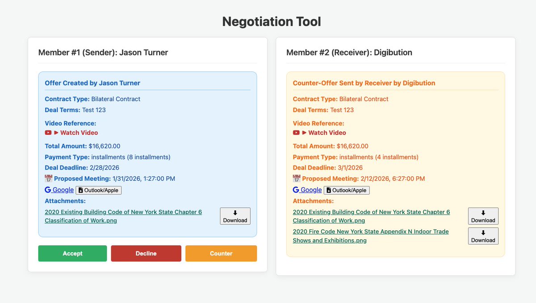The width and height of the screenshot is (536, 303).
Task: Click 'Member #2 (Receiver): Digibution' heading
Action: 349,53
